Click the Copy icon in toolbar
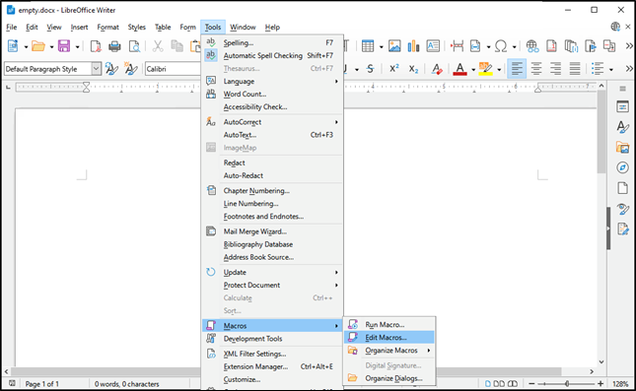The image size is (636, 391). (x=177, y=46)
